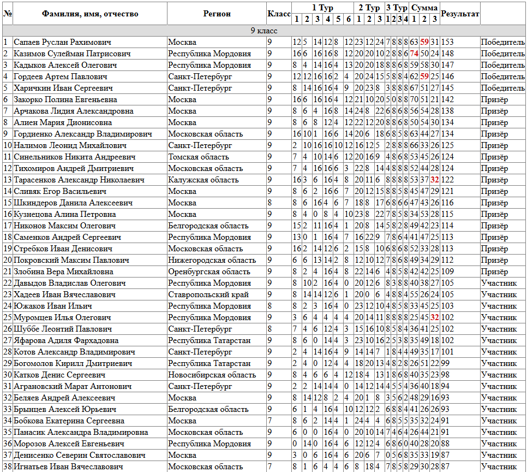Select region Новосибирская область
The height and width of the screenshot is (472, 527).
[212, 375]
